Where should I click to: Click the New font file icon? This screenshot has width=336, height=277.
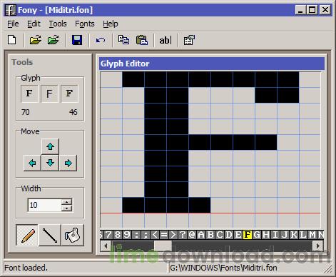click(x=12, y=40)
